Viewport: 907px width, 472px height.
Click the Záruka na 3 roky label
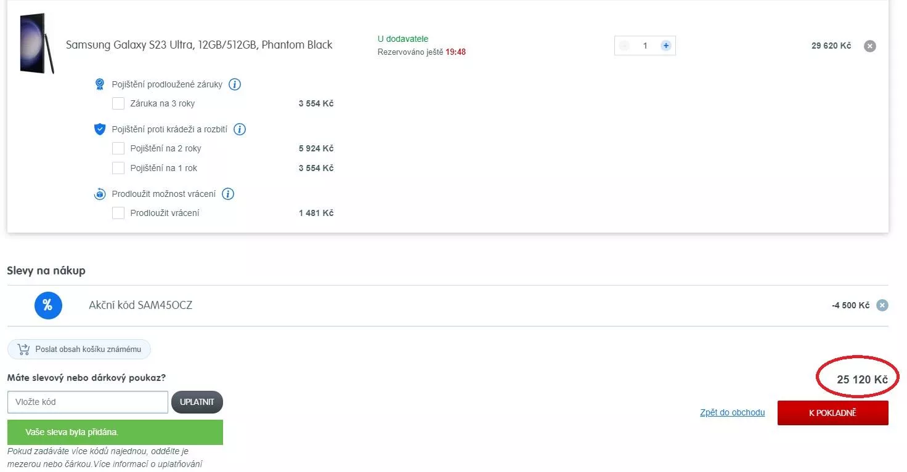point(163,103)
